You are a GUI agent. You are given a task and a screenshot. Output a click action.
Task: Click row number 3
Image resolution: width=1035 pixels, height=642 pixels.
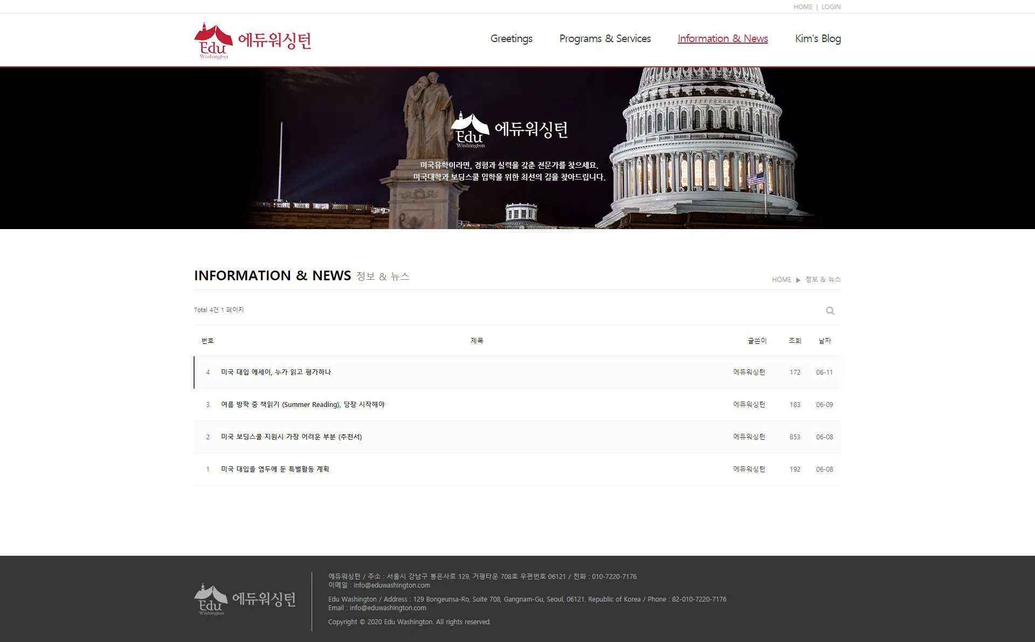[x=208, y=405]
